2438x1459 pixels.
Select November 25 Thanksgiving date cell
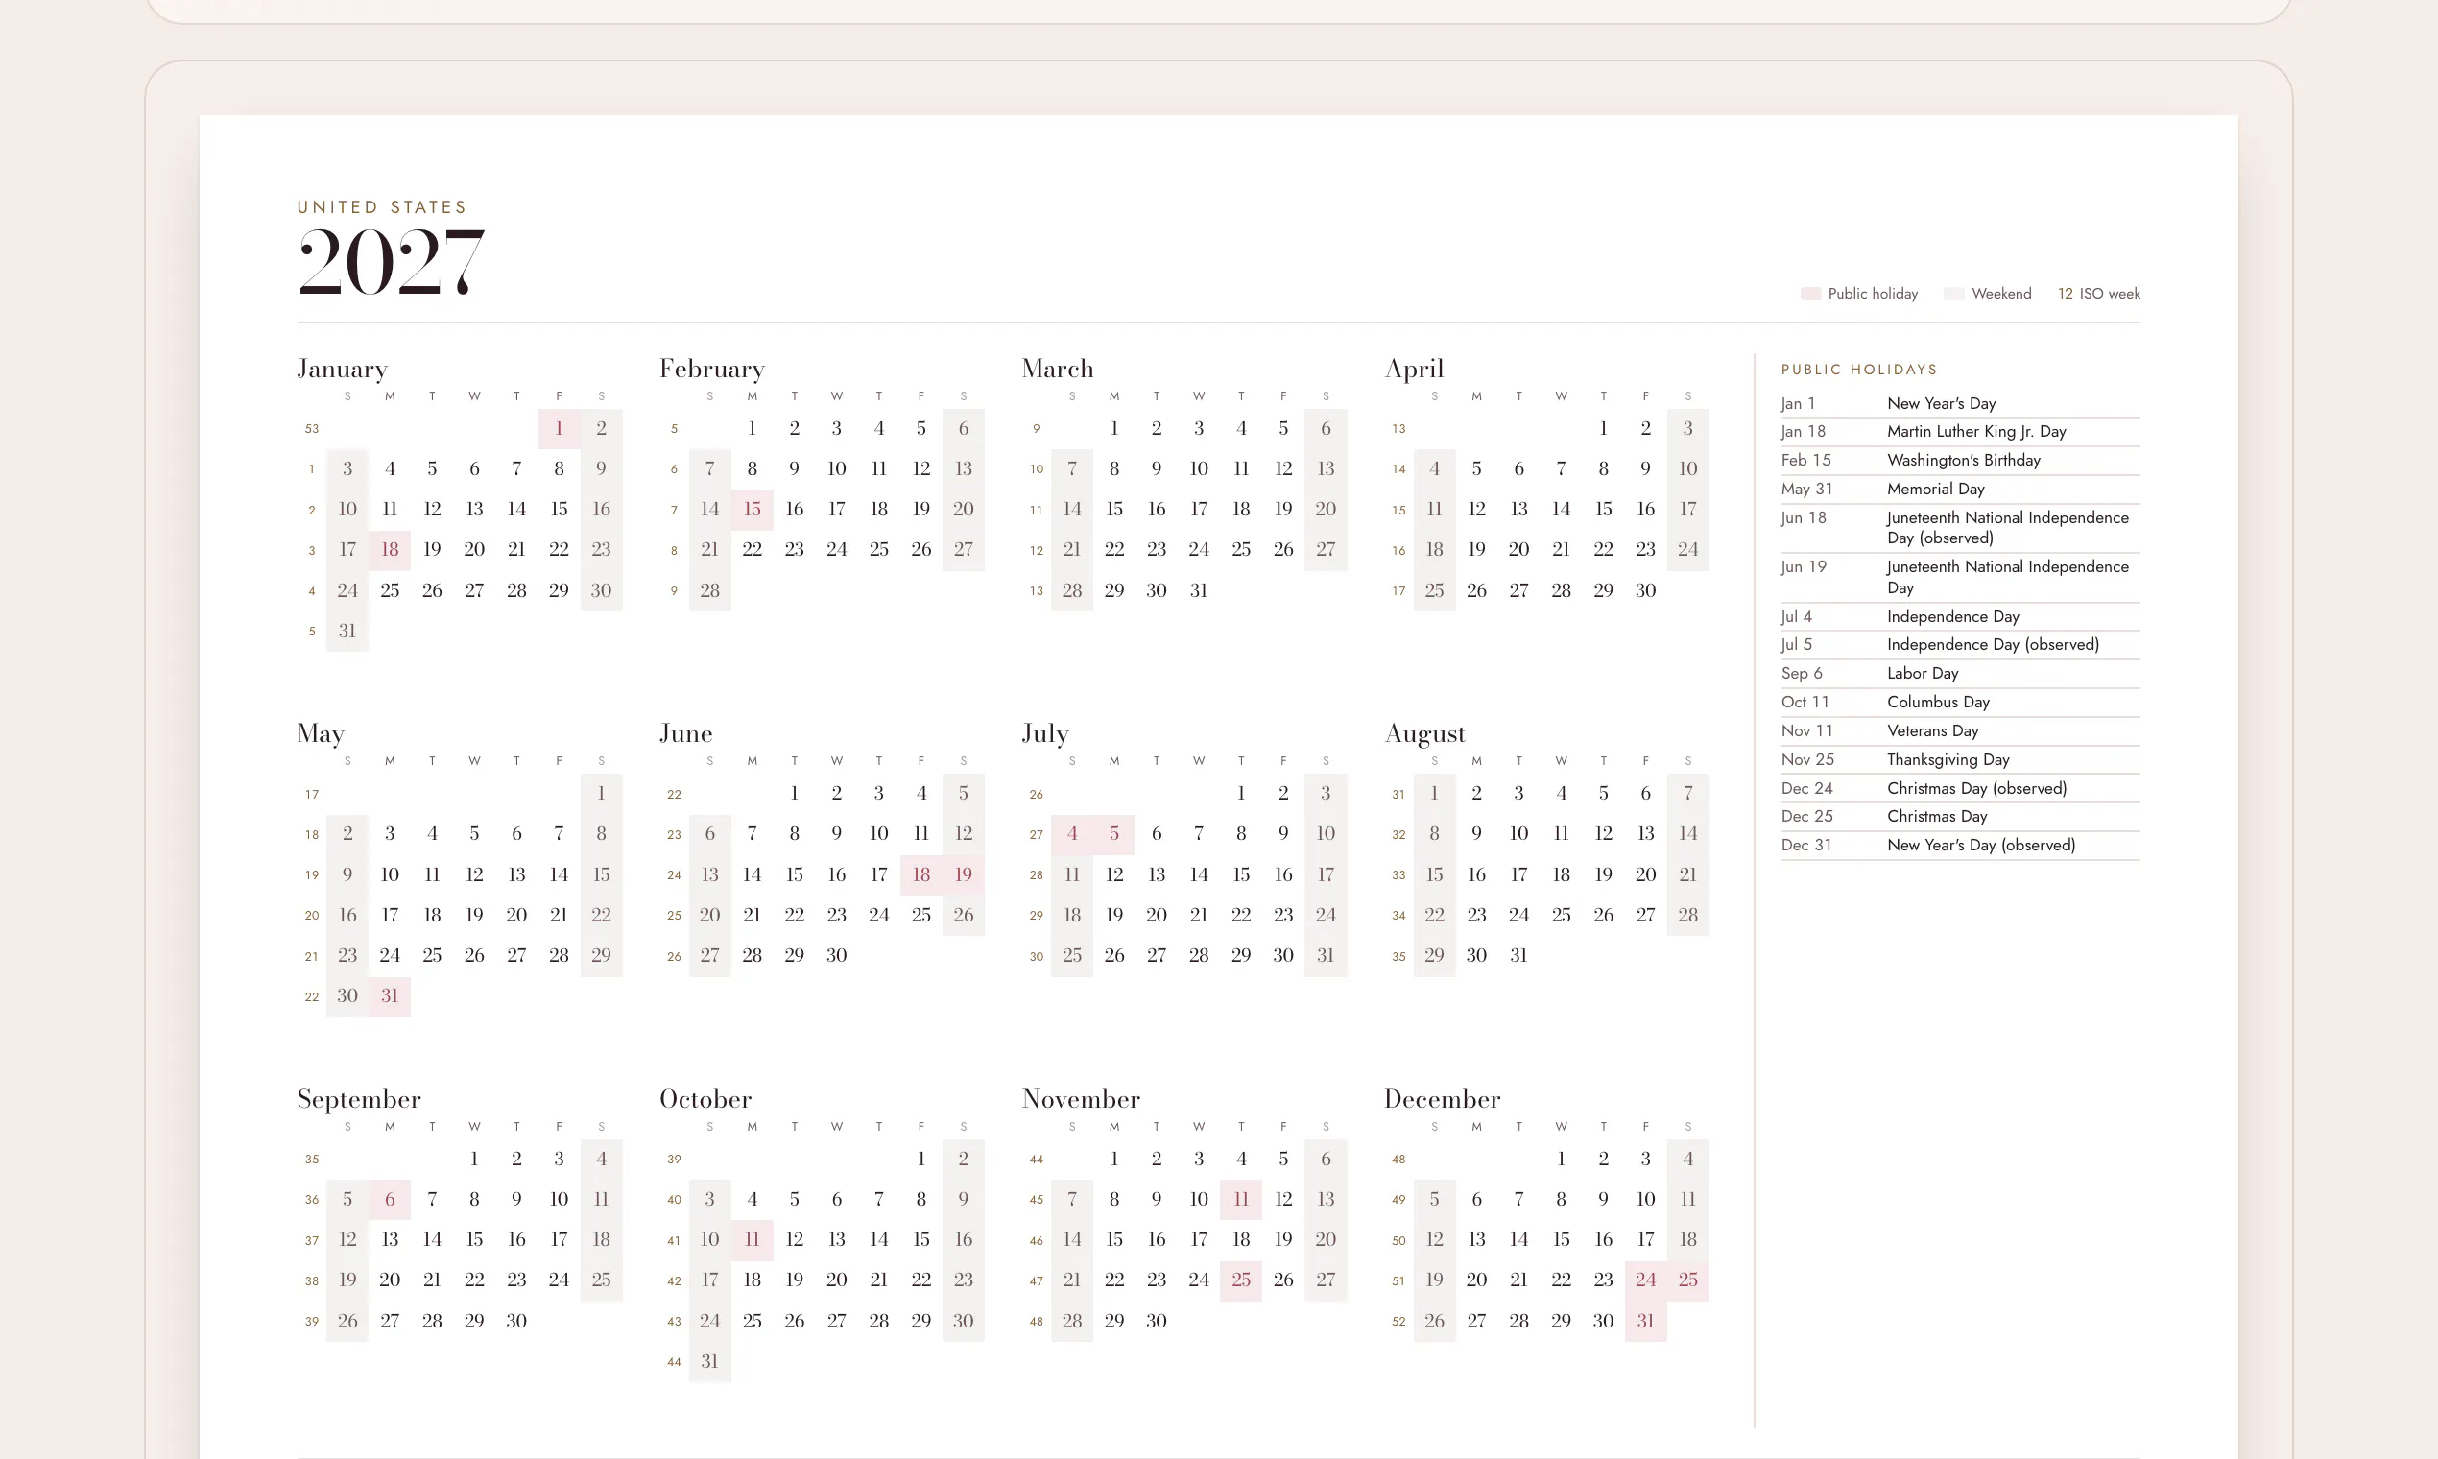pos(1241,1280)
